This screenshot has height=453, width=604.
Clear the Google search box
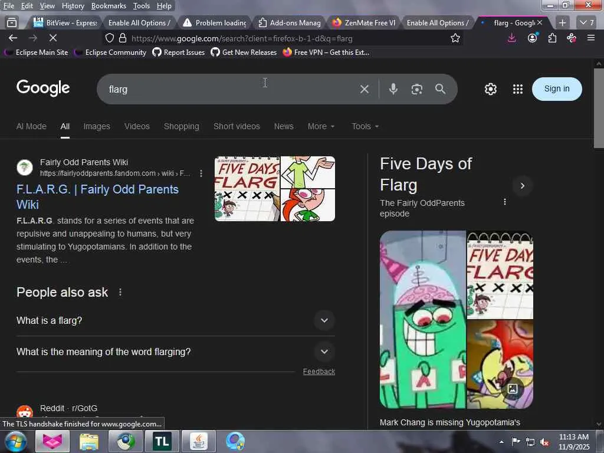[365, 90]
